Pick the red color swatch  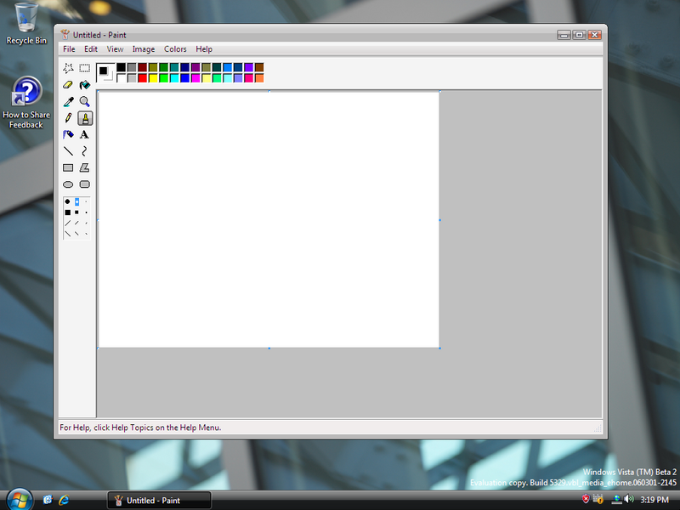(143, 78)
